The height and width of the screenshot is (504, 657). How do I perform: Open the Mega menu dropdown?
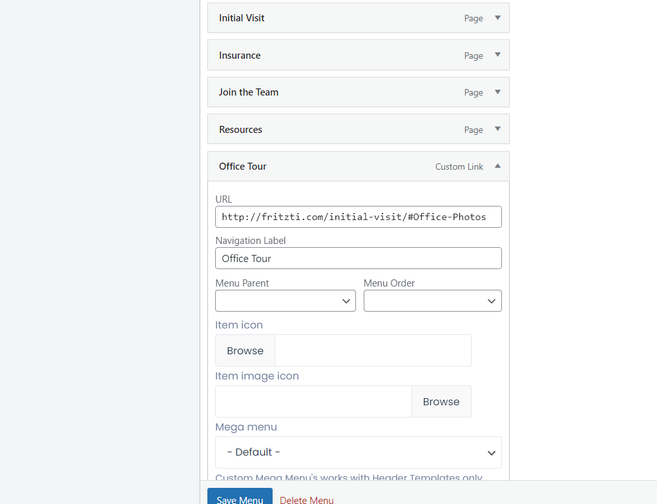tap(358, 452)
